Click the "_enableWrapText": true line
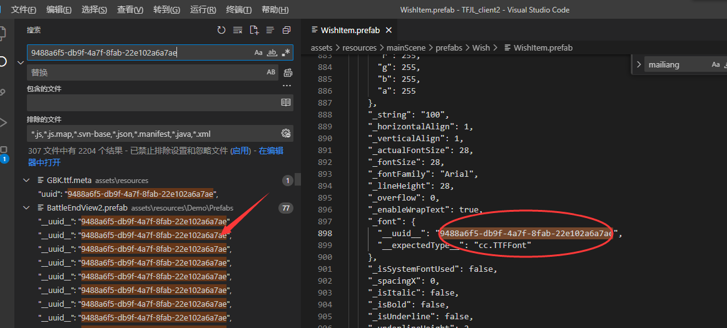The height and width of the screenshot is (328, 727). click(x=425, y=210)
